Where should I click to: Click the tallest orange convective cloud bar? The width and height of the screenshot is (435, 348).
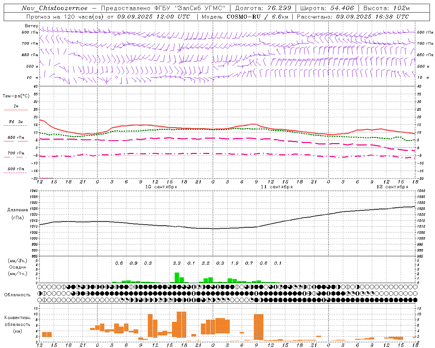pos(181,325)
